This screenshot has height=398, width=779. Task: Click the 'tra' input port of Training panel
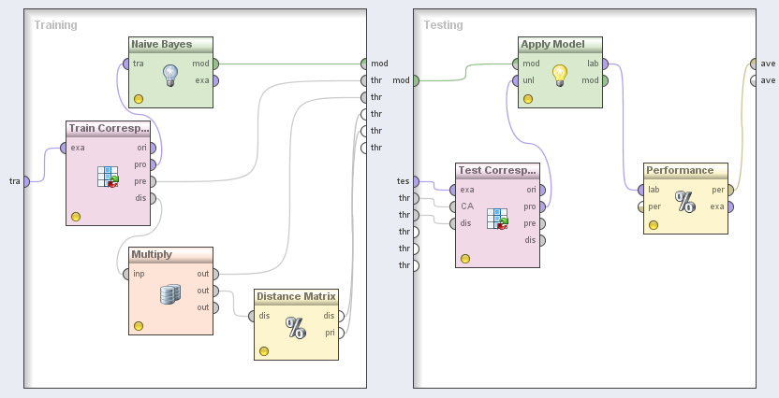click(26, 180)
